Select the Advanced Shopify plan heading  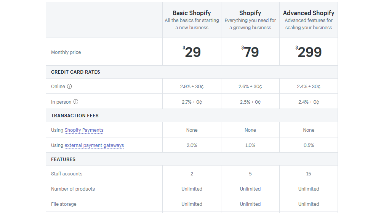point(309,13)
